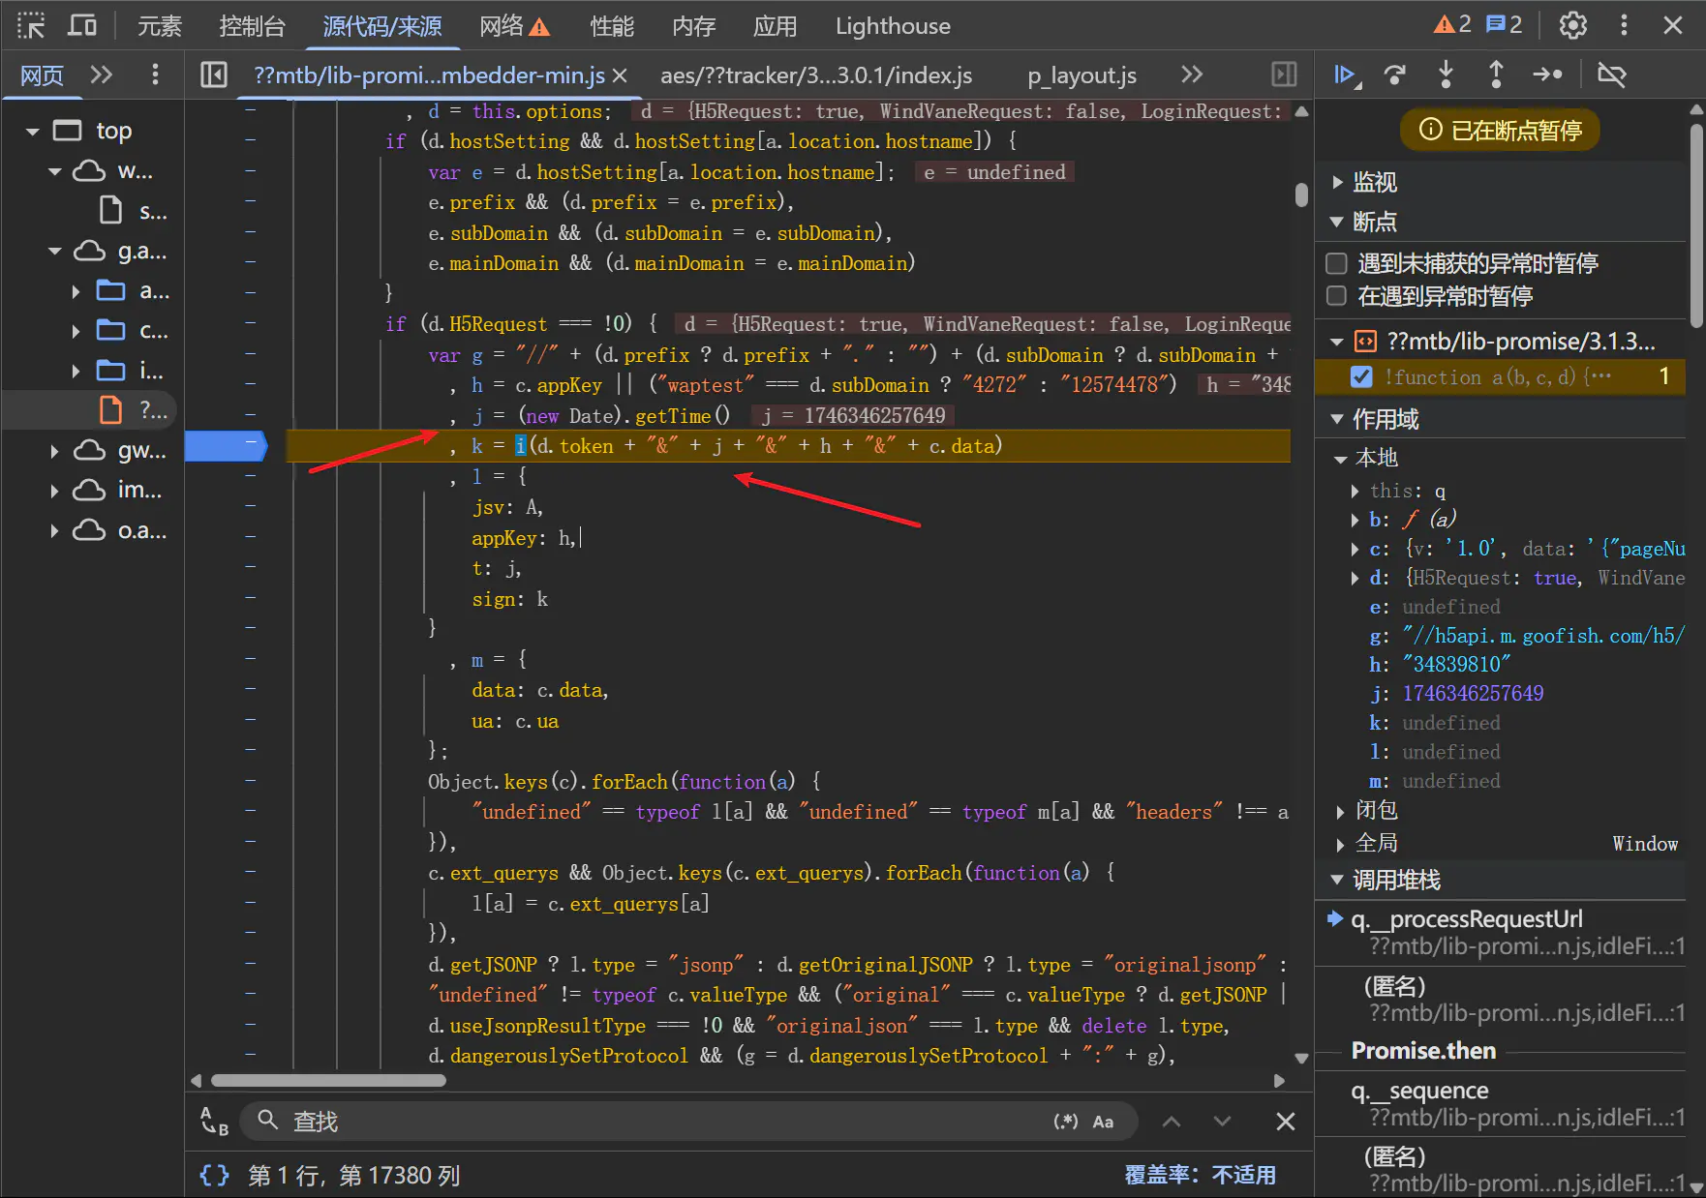Switch to the 控制台 console tab
The width and height of the screenshot is (1706, 1198).
click(252, 25)
